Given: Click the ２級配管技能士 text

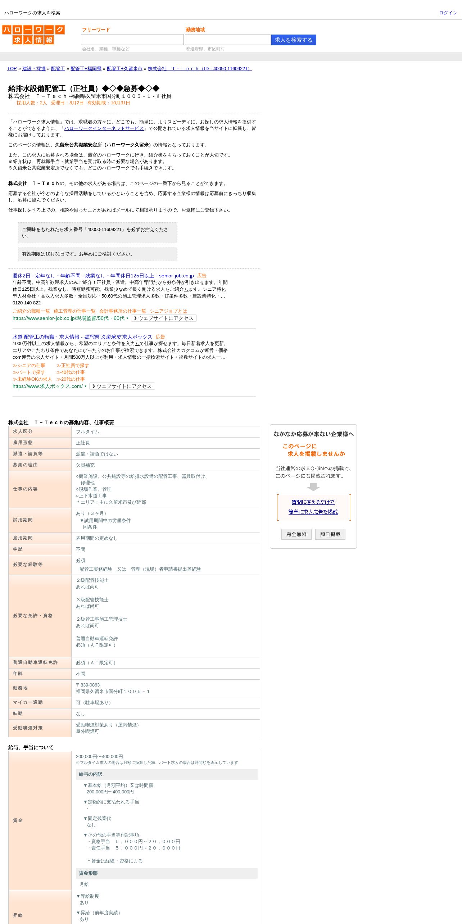Looking at the screenshot, I should pyautogui.click(x=92, y=580).
